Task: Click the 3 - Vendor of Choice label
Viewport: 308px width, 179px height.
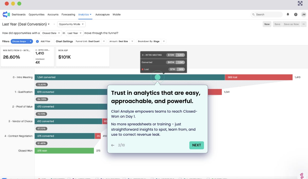Action: 20,121
